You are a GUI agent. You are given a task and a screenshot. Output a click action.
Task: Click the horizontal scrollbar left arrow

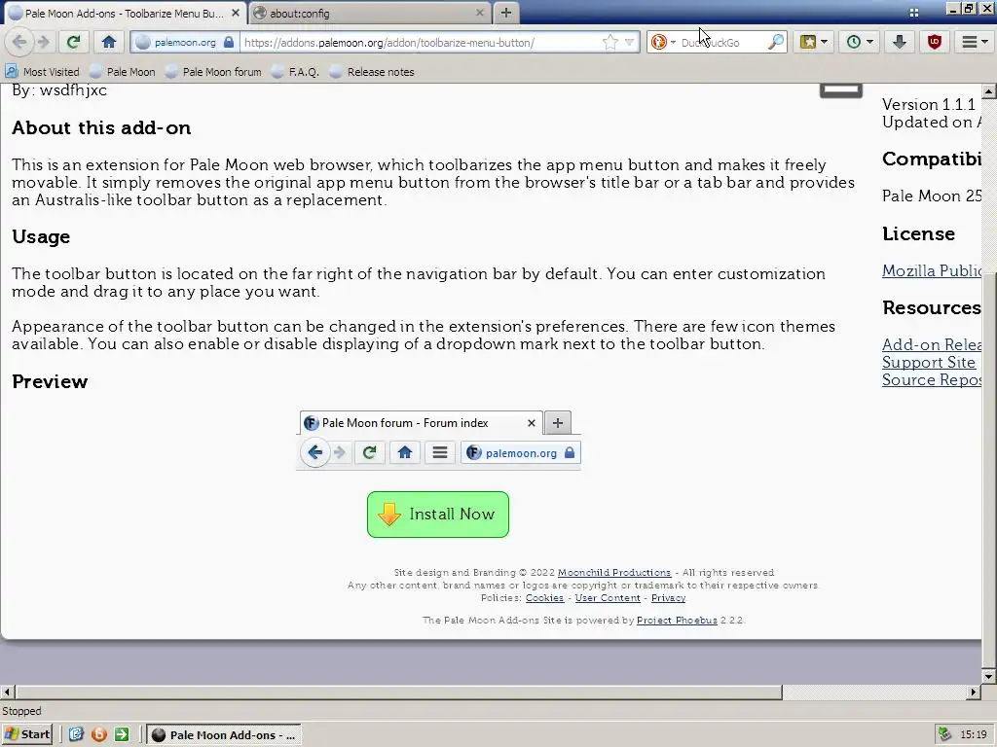point(7,692)
